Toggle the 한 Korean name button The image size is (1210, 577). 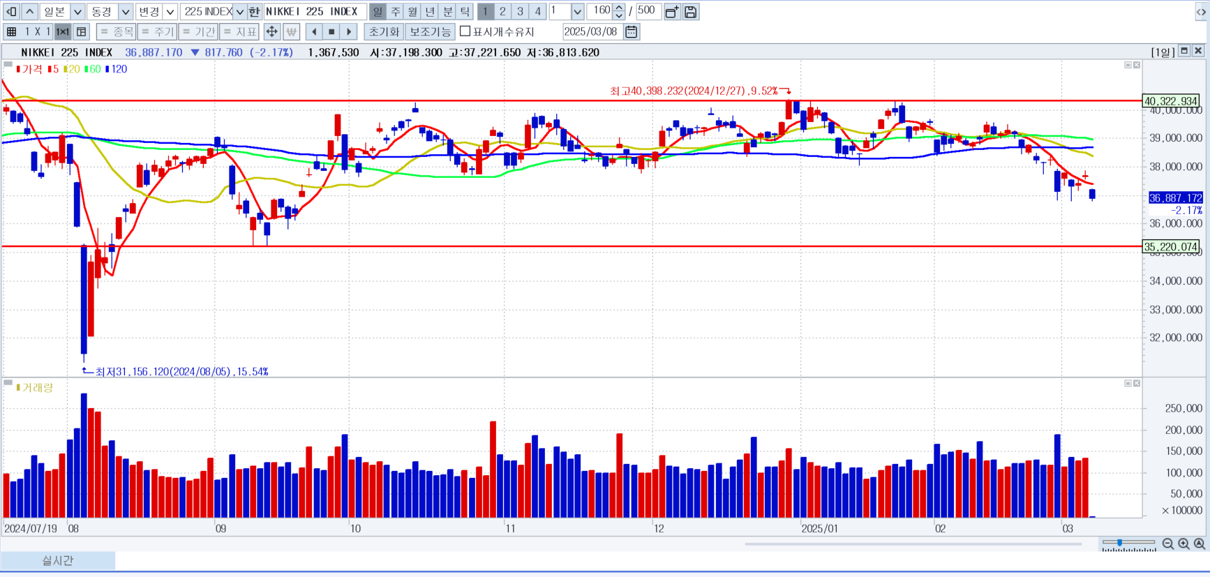254,12
